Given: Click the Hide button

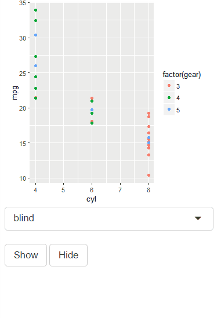Looking at the screenshot, I should 68,255.
